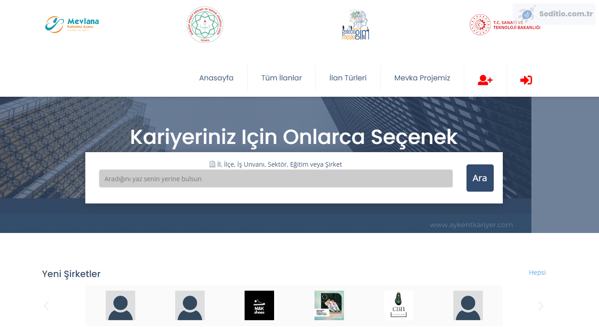Viewport: 599px width, 327px height.
Task: Click the building icon above the search field
Action: 212,164
